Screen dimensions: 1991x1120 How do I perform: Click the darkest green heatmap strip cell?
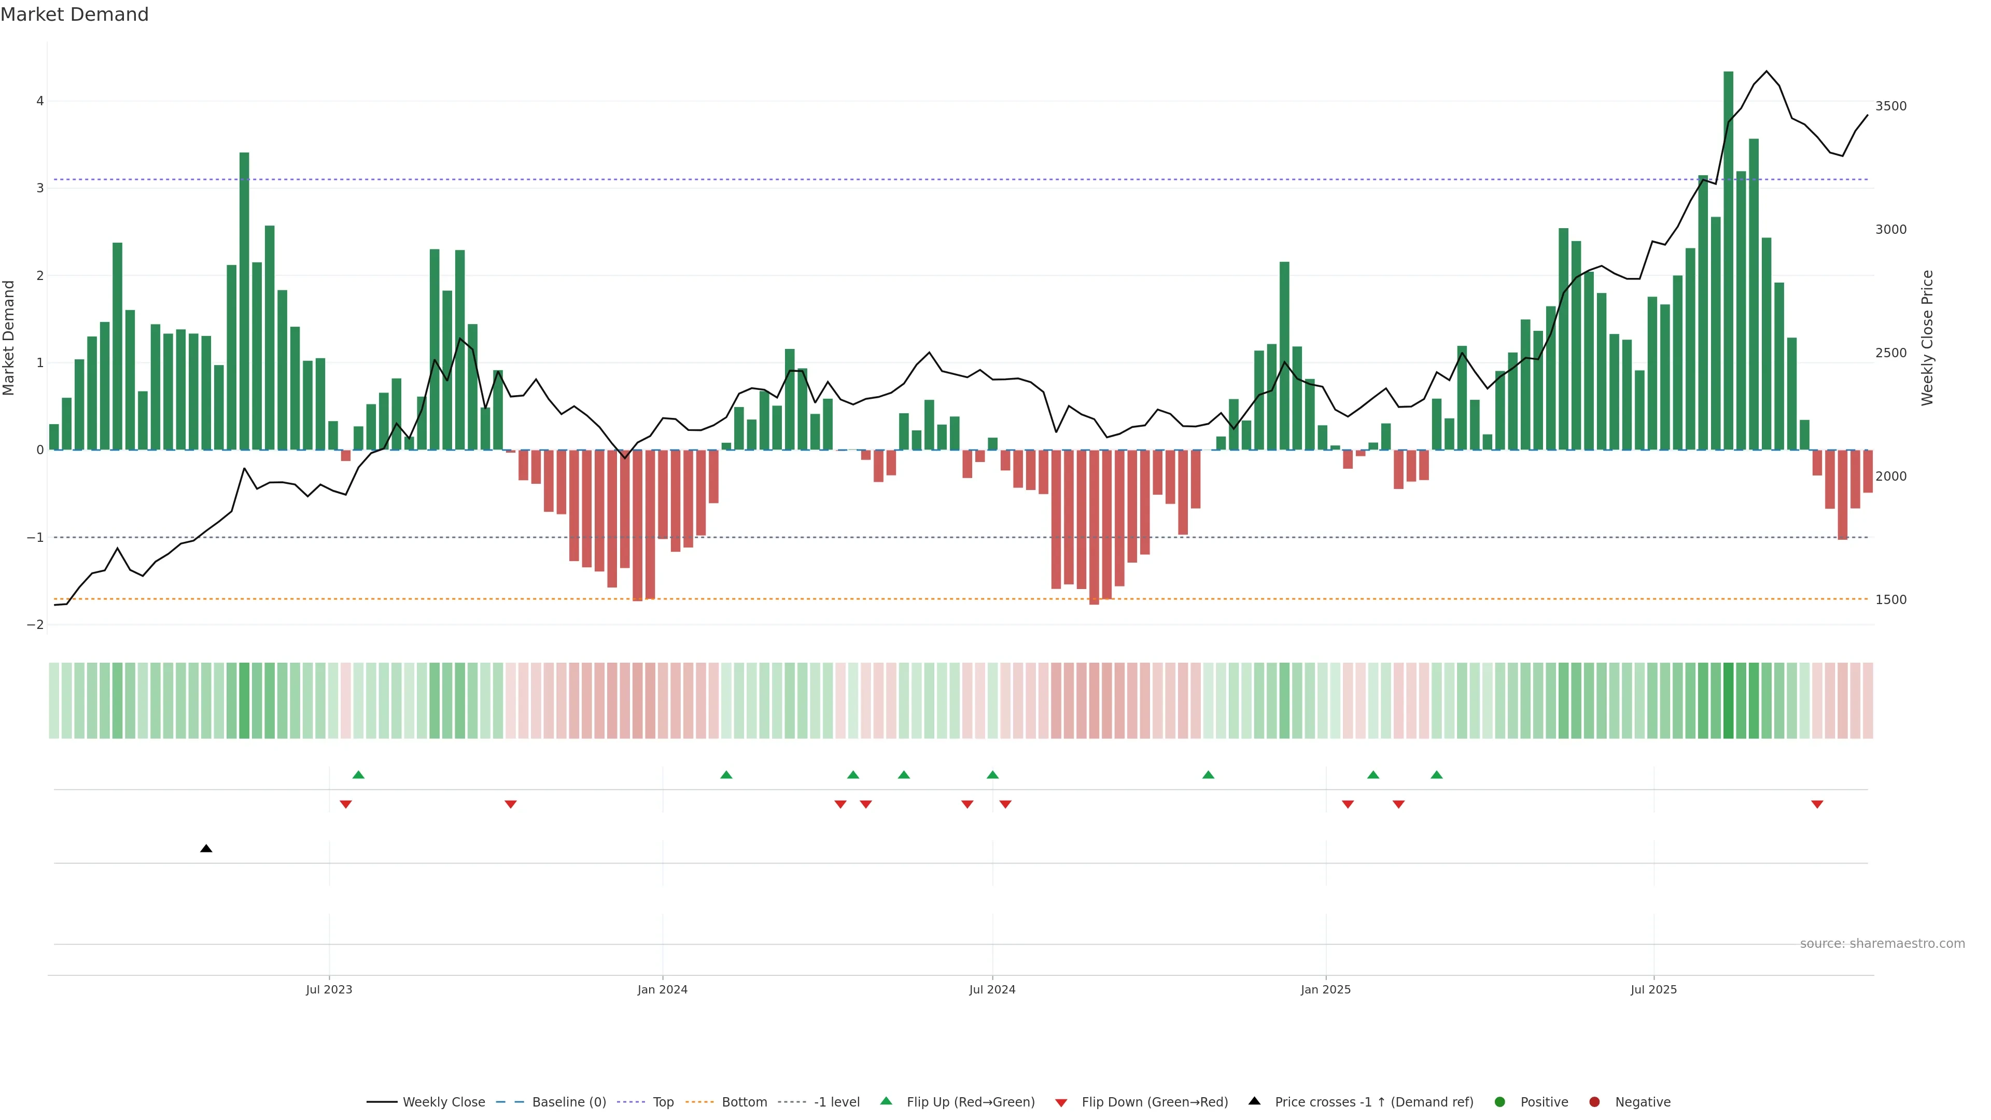pyautogui.click(x=1728, y=701)
